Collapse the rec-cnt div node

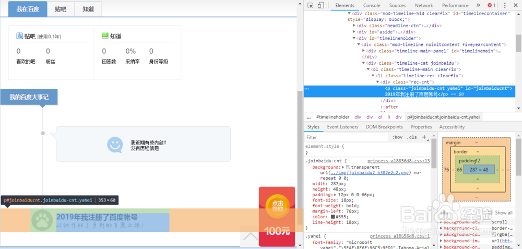pos(377,82)
